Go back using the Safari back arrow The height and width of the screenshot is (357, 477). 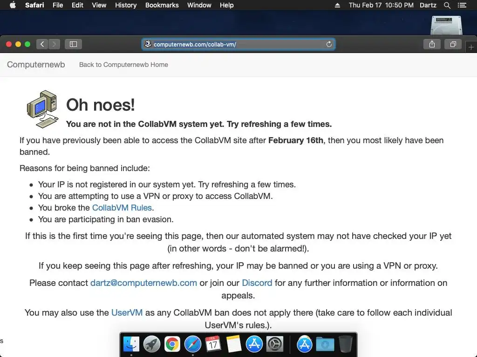coord(42,44)
